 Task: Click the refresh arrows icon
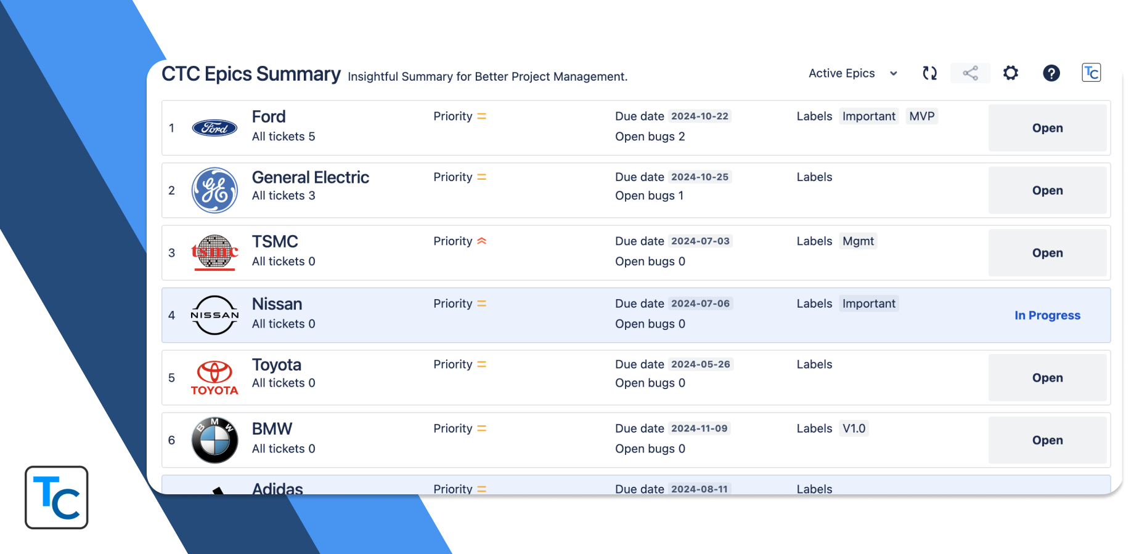click(x=929, y=73)
